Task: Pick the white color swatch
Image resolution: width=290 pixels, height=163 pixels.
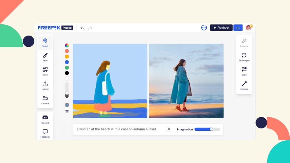Action: (67, 79)
